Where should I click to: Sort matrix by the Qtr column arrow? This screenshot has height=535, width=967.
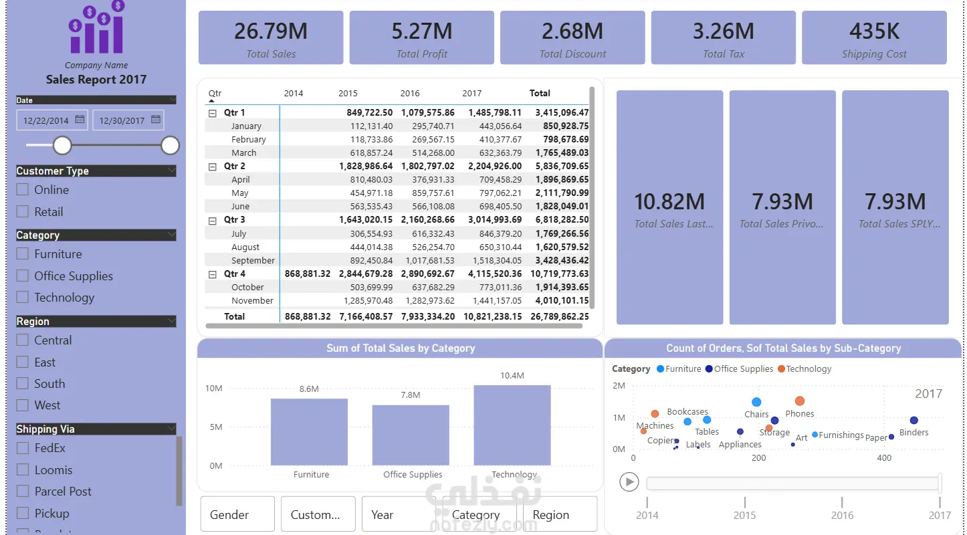coord(212,101)
